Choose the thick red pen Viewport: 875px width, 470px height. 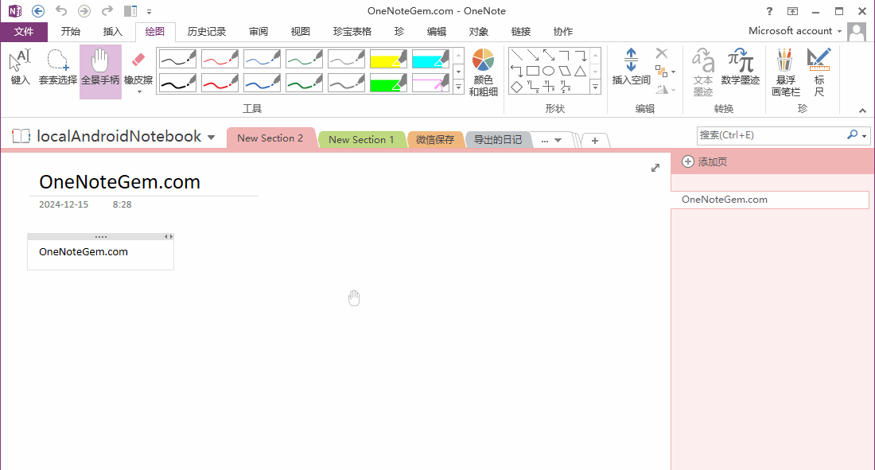click(x=220, y=83)
